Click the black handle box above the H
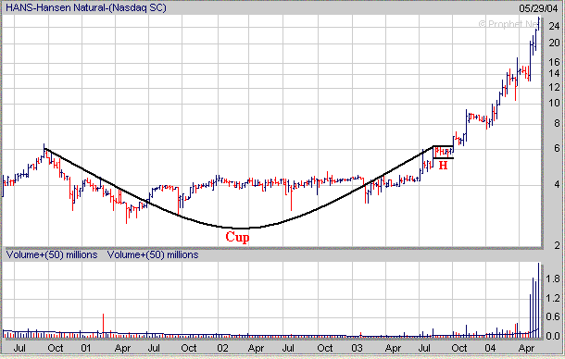The image size is (565, 359). tap(444, 153)
